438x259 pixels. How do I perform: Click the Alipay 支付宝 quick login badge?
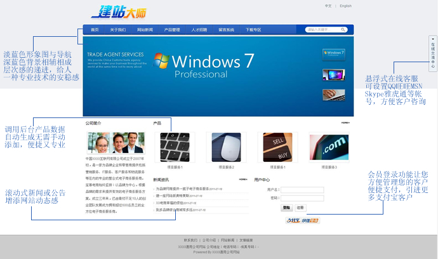[x=303, y=220]
